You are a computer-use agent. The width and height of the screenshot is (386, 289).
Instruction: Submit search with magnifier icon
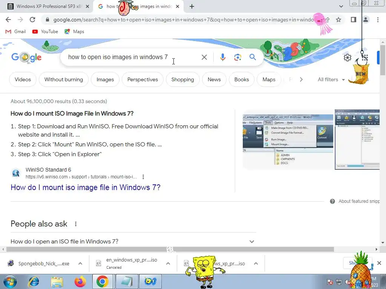point(253,57)
